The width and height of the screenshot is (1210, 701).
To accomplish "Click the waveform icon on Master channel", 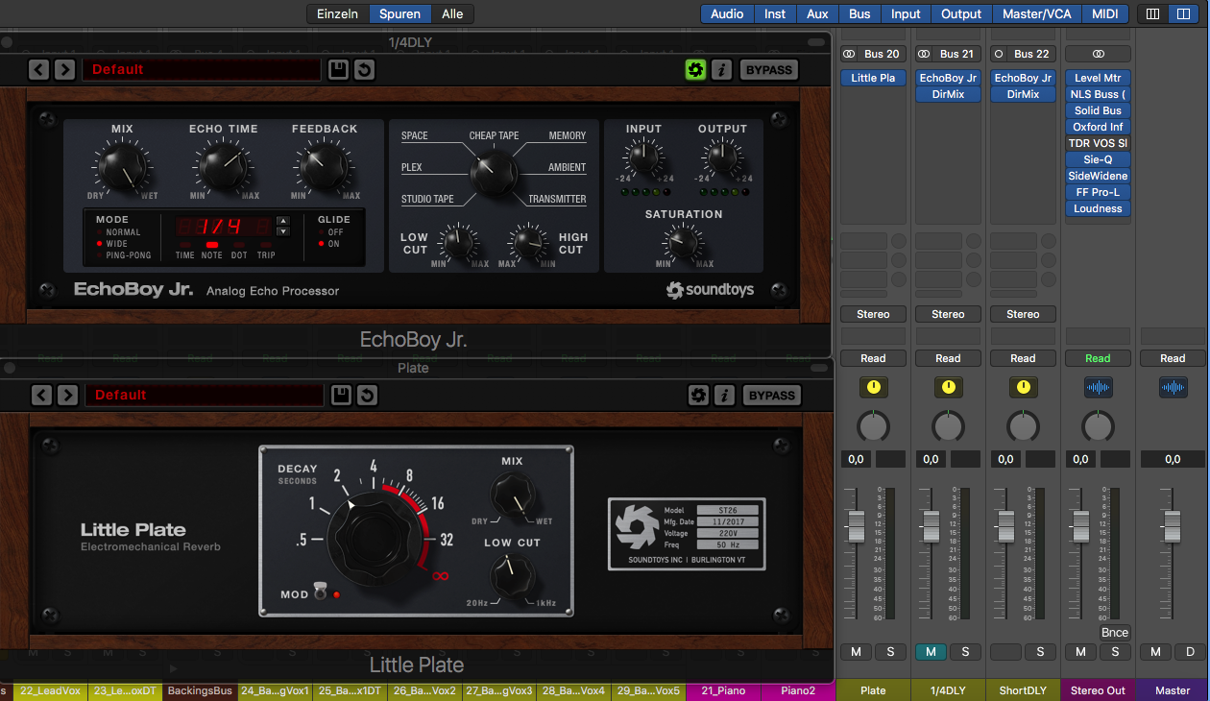I will coord(1173,387).
